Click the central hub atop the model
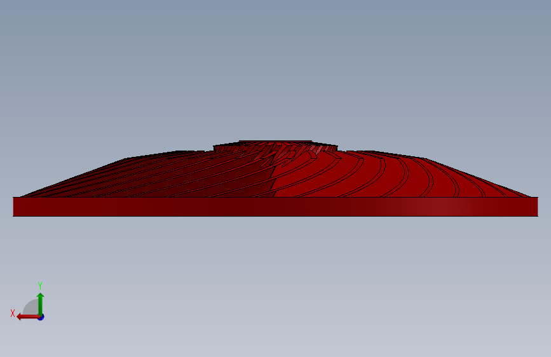This screenshot has width=551, height=357. point(276,146)
